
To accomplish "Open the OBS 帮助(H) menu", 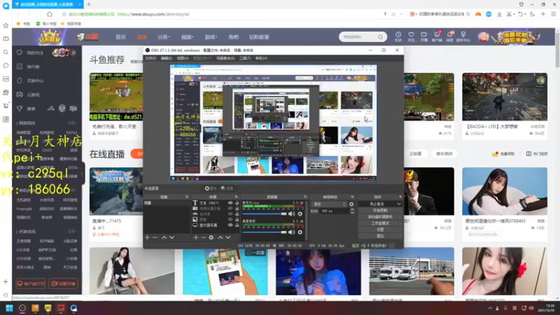I will [x=261, y=58].
